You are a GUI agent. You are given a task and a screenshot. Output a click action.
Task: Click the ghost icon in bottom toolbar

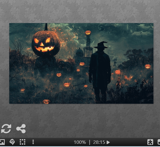pyautogui.click(x=12, y=142)
